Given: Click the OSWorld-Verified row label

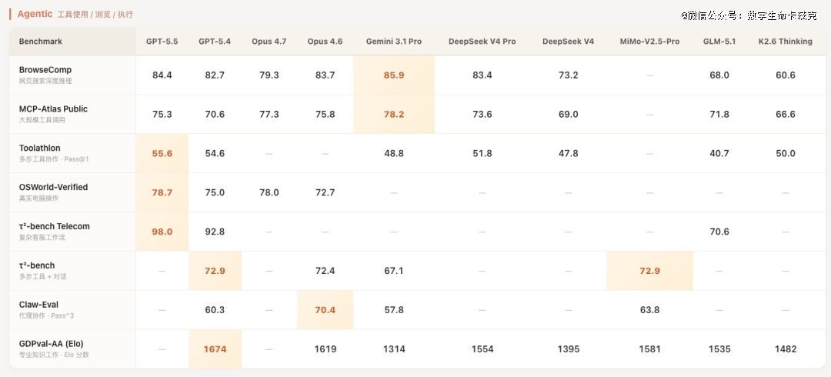Looking at the screenshot, I should pos(53,187).
